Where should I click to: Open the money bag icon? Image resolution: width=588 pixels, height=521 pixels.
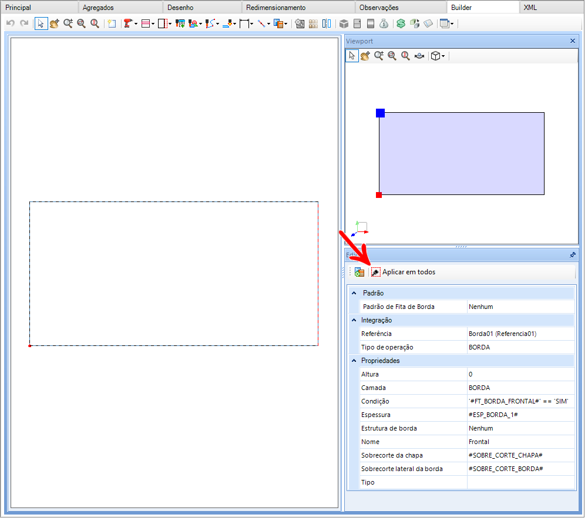384,23
